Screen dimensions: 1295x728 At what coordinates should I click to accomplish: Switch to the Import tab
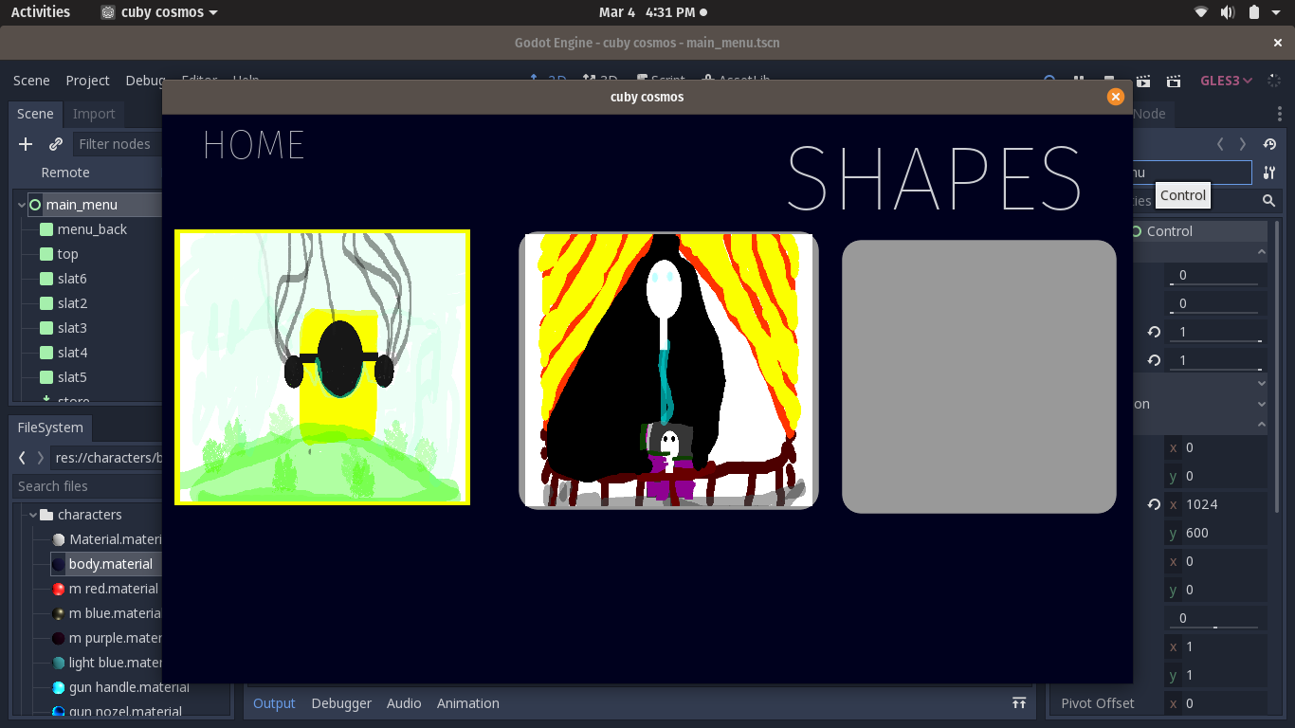point(94,114)
